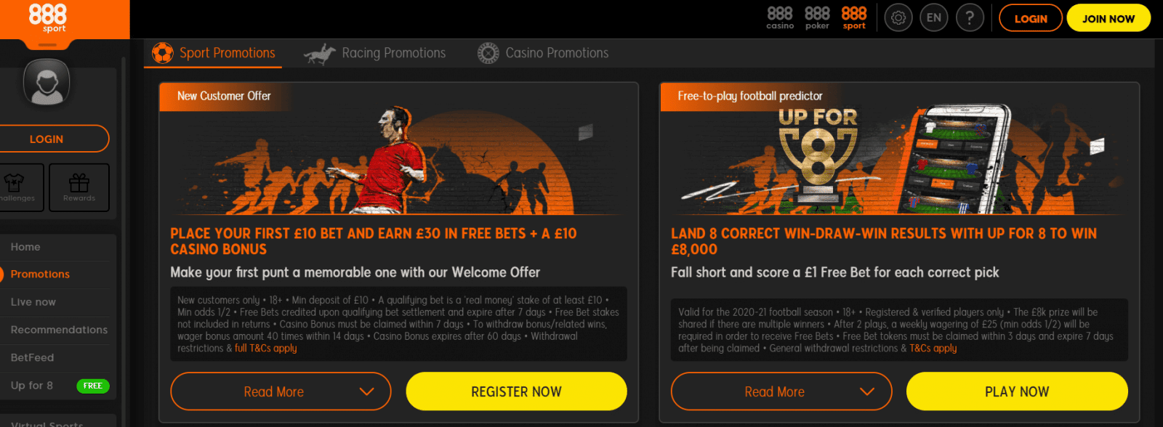Image resolution: width=1163 pixels, height=427 pixels.
Task: Click the REGISTER NOW button
Action: (x=516, y=391)
